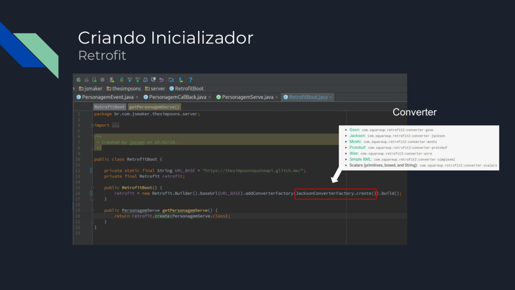The width and height of the screenshot is (515, 290).
Task: Close the PersonagemEvent.java tab
Action: pos(137,97)
